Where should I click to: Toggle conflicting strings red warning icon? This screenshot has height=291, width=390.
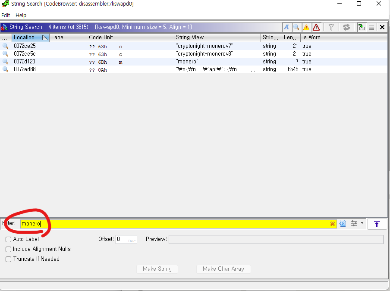pos(316,27)
